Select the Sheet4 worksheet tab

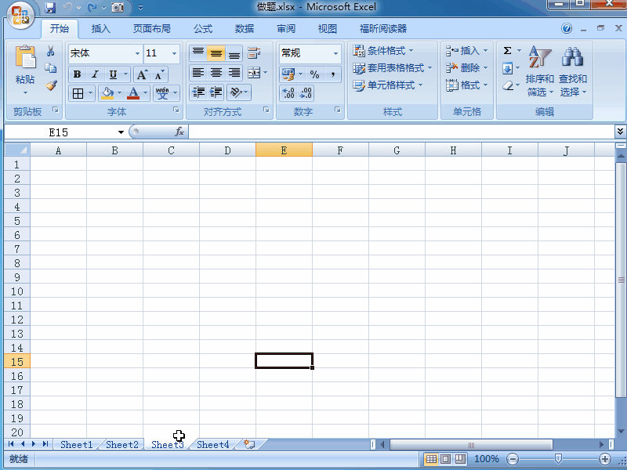pyautogui.click(x=212, y=444)
